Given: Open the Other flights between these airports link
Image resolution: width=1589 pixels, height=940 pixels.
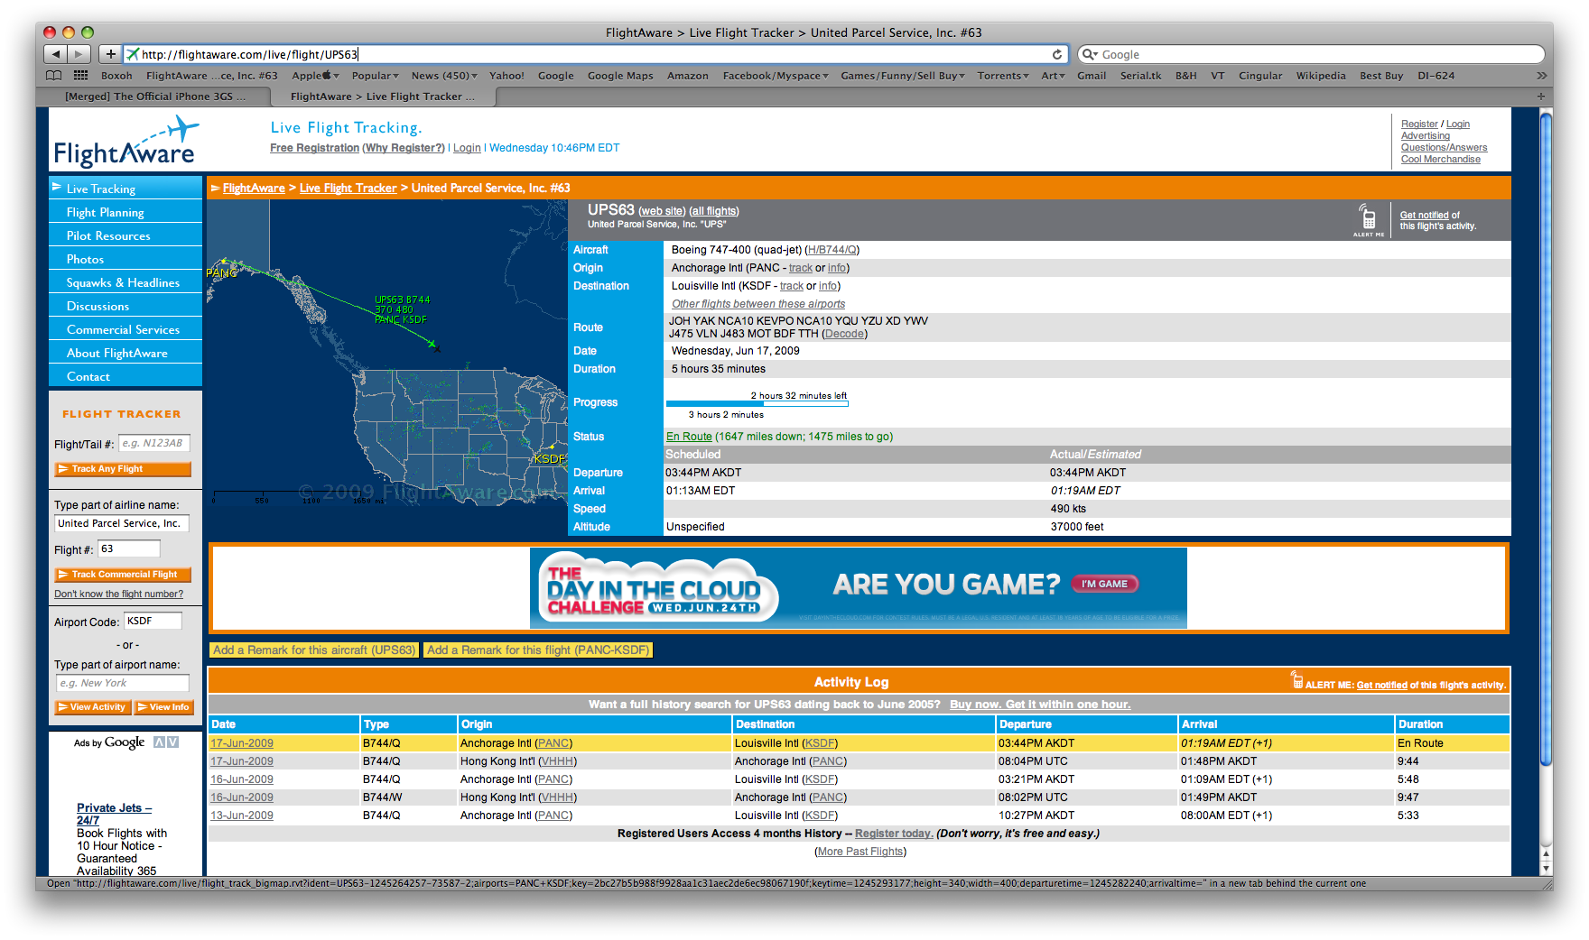Looking at the screenshot, I should coord(758,304).
